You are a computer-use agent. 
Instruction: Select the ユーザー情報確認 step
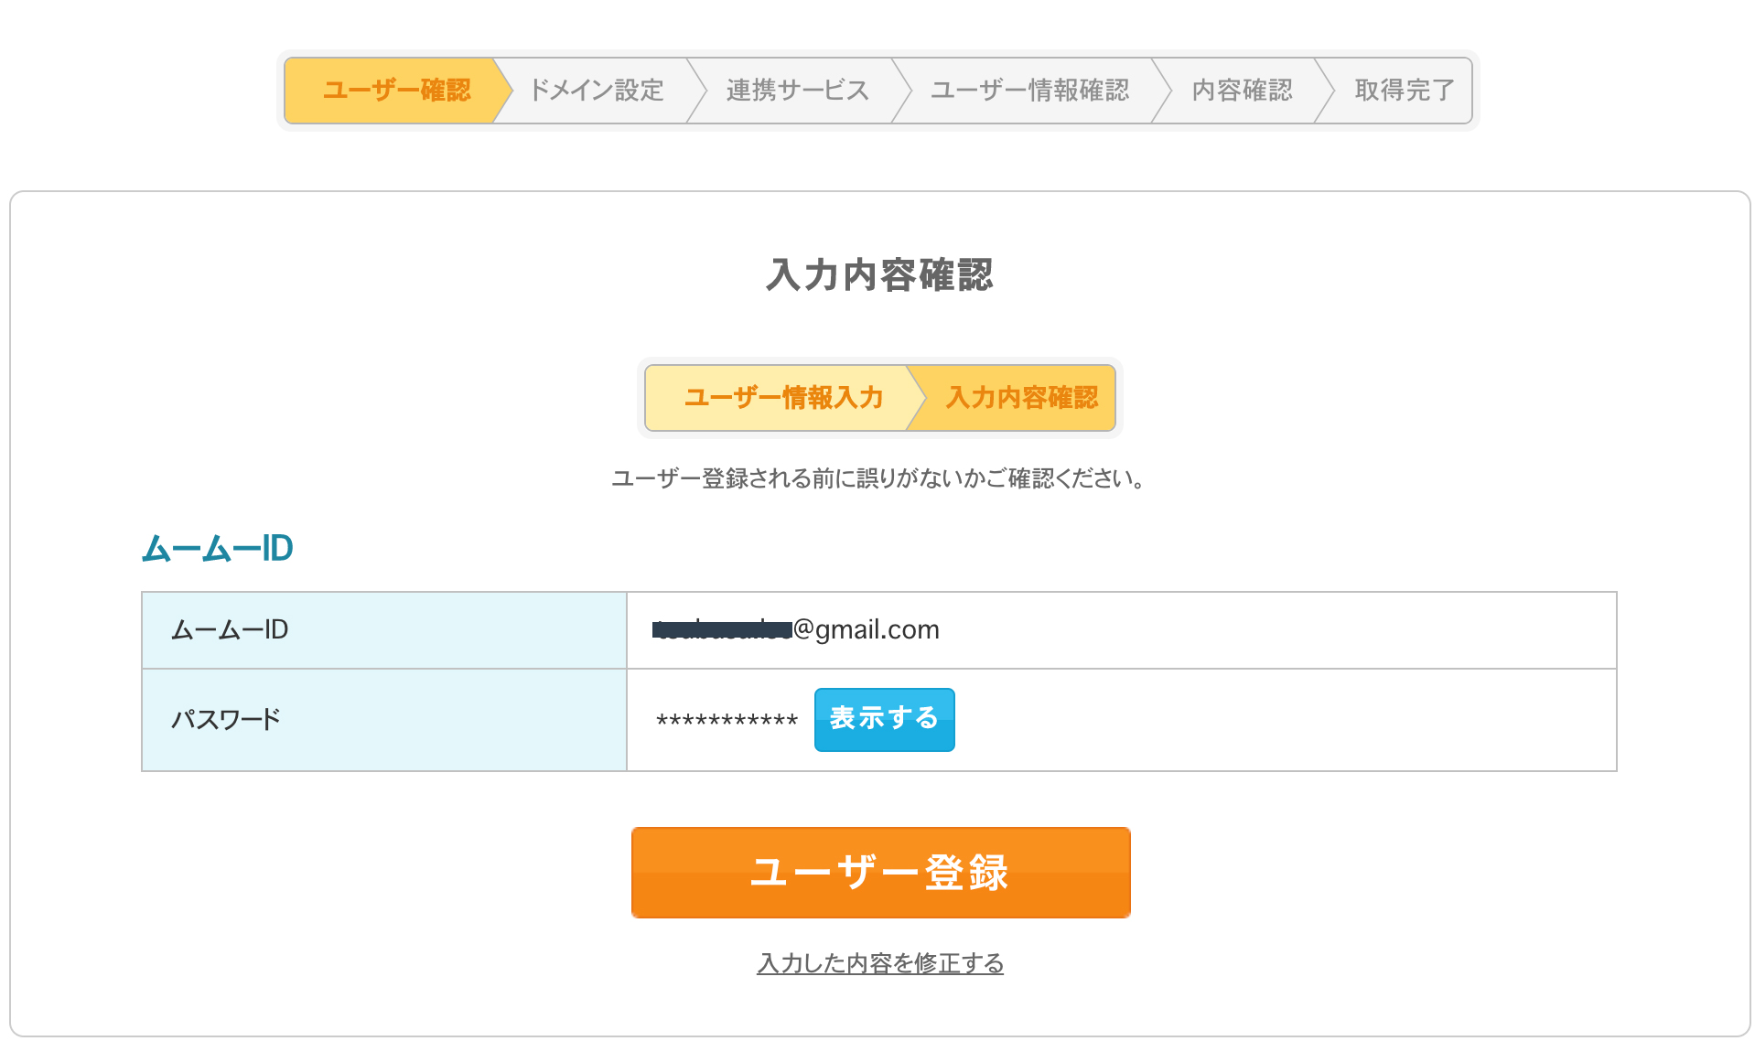point(1029,90)
